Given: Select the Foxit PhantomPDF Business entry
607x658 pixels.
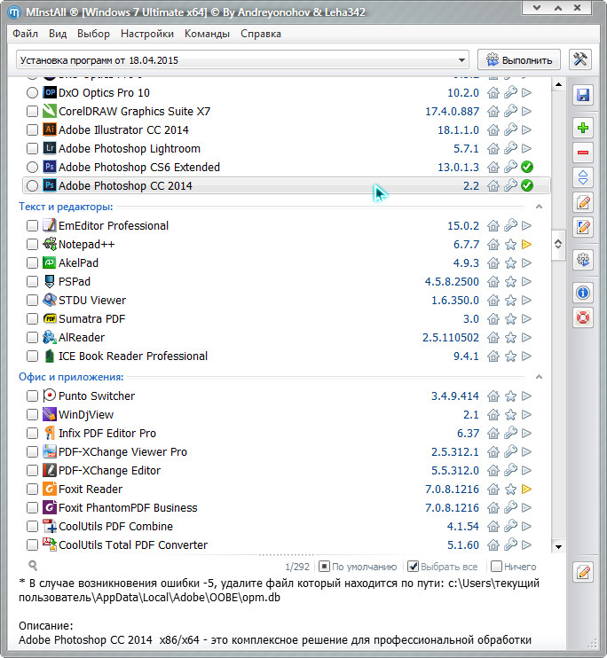Looking at the screenshot, I should click(x=128, y=508).
